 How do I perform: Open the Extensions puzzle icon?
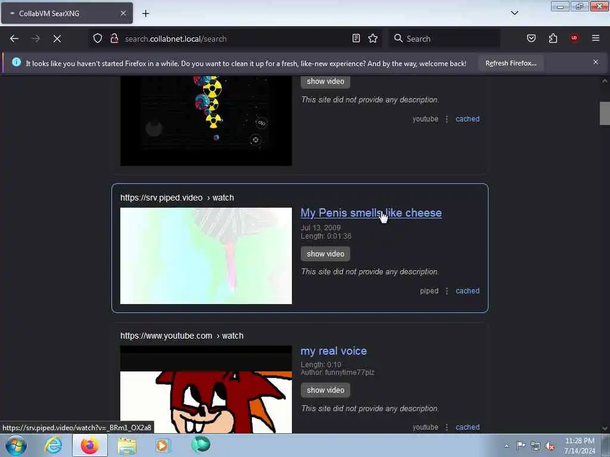pyautogui.click(x=553, y=38)
